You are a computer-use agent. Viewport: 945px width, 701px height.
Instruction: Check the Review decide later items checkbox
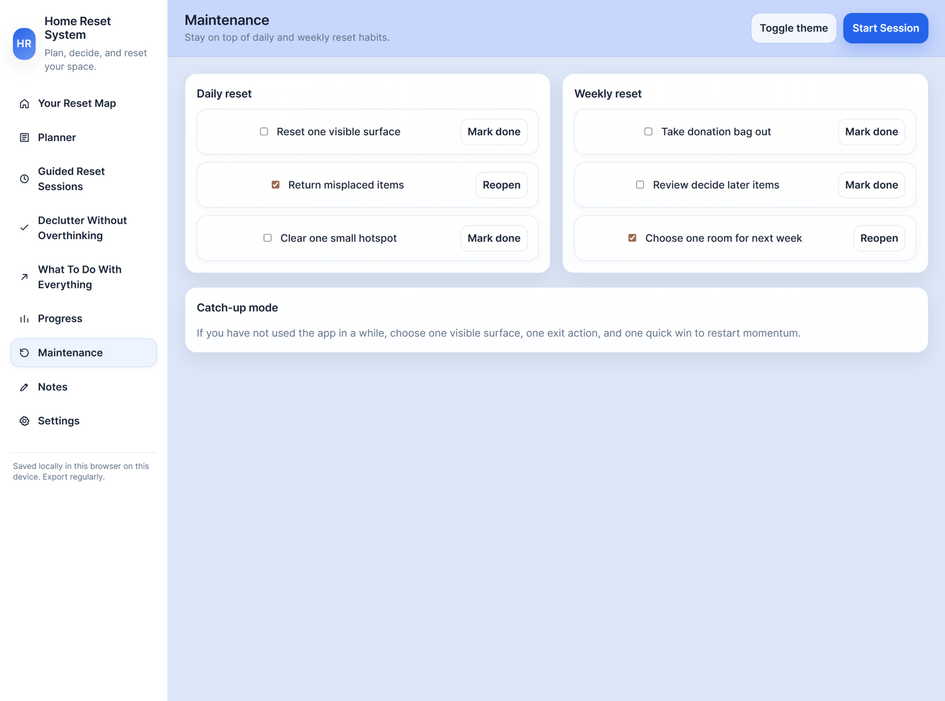coord(640,185)
